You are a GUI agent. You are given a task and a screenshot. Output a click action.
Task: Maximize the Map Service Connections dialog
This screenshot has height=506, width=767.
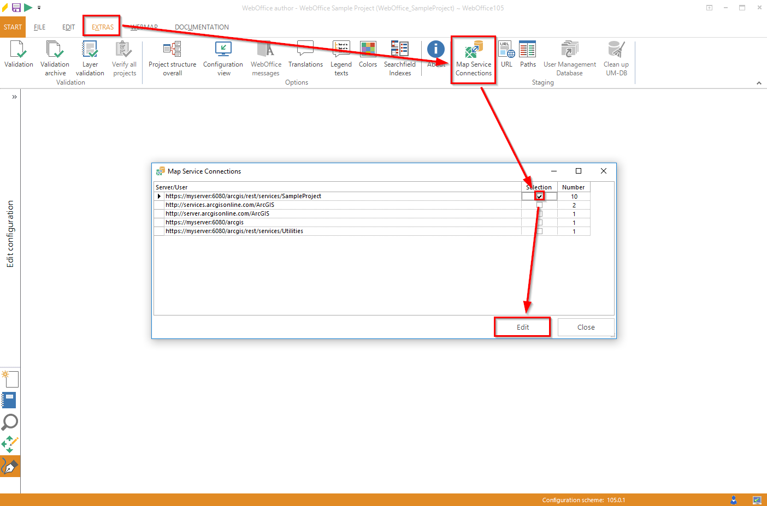pyautogui.click(x=579, y=171)
